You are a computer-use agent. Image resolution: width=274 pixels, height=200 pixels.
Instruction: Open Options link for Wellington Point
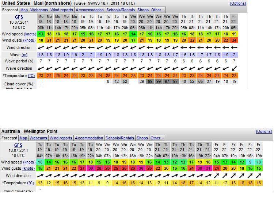(x=264, y=131)
